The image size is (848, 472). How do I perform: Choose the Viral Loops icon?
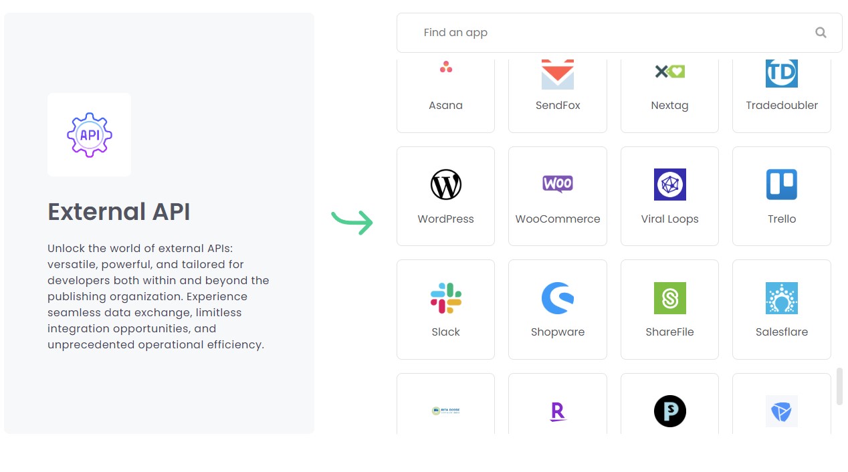click(670, 185)
